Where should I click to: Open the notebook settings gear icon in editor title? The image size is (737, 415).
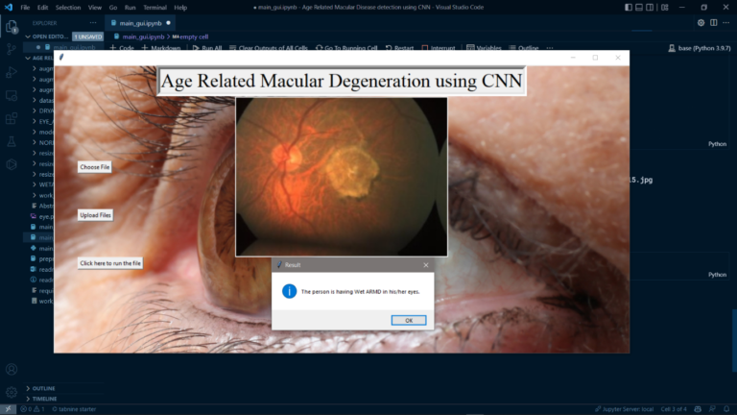[701, 23]
